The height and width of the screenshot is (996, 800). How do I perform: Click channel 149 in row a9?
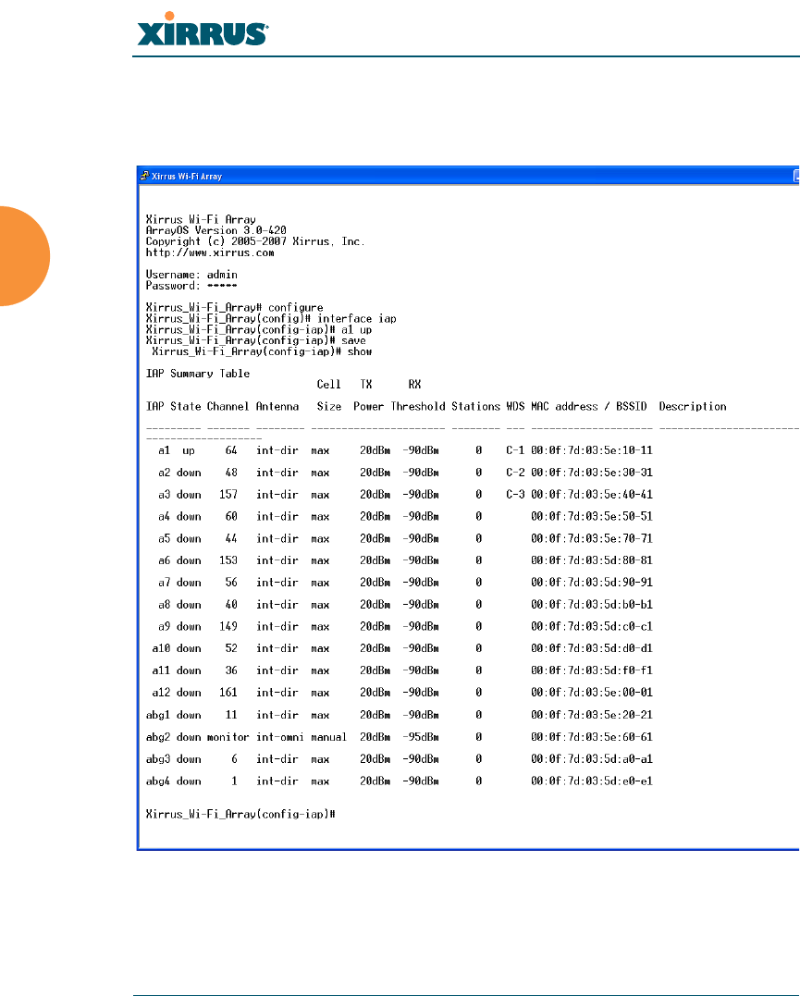228,626
